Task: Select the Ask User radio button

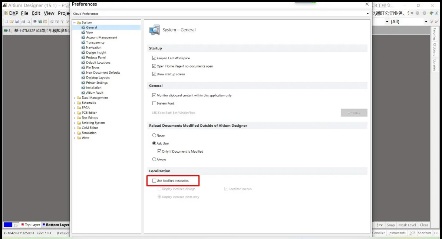Action: pos(154,143)
